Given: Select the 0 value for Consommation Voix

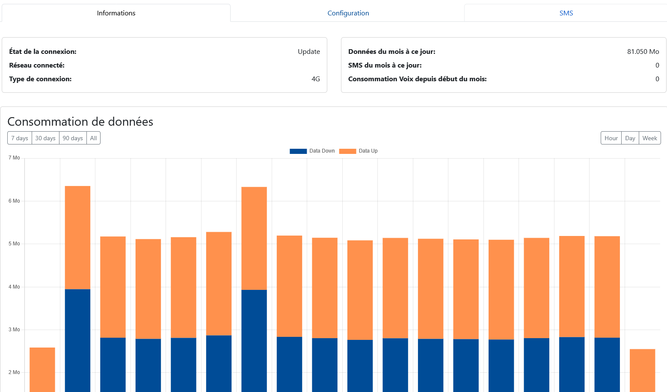Looking at the screenshot, I should click(x=657, y=79).
